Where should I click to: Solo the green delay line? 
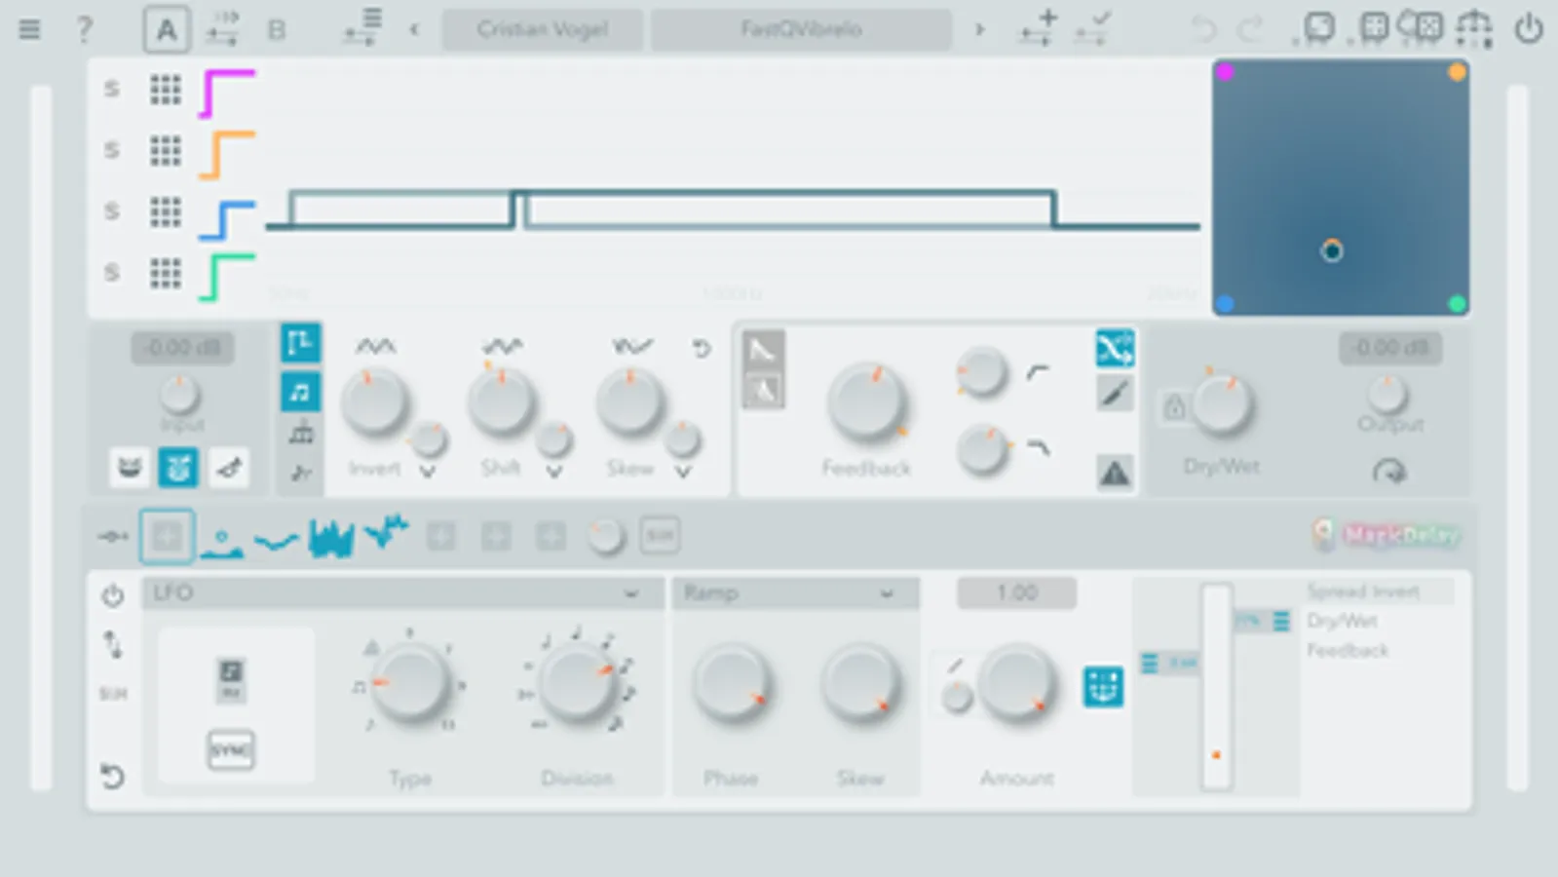click(112, 272)
